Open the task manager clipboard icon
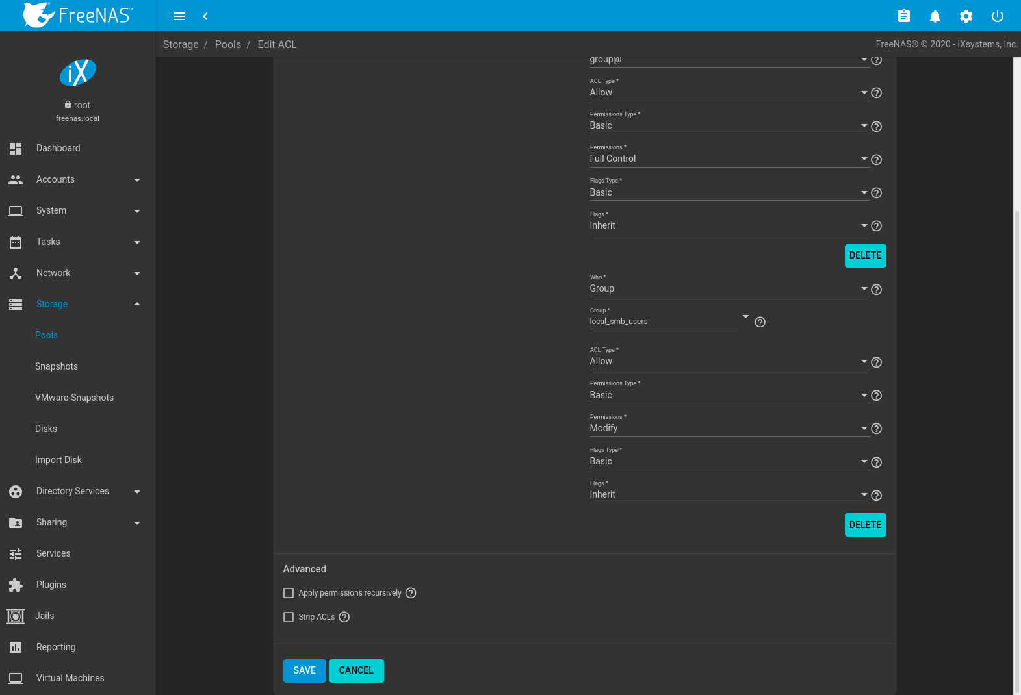1021x695 pixels. pos(903,16)
